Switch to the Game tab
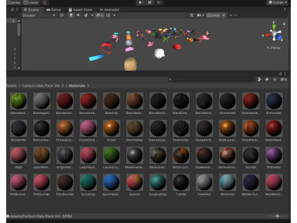 (53, 10)
